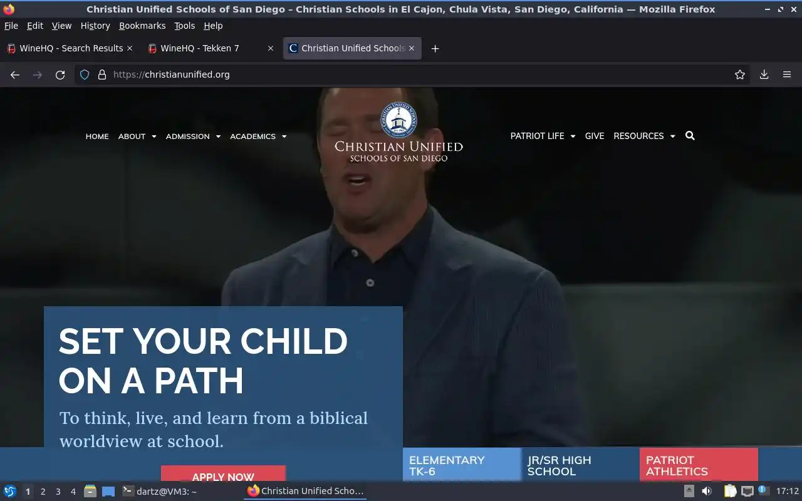The image size is (802, 501).
Task: Expand the ADMISSION dropdown menu
Action: click(x=193, y=136)
